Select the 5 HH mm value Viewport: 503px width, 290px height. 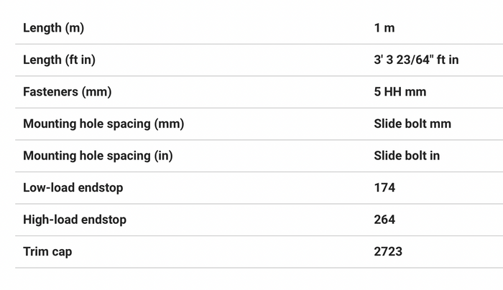click(400, 92)
